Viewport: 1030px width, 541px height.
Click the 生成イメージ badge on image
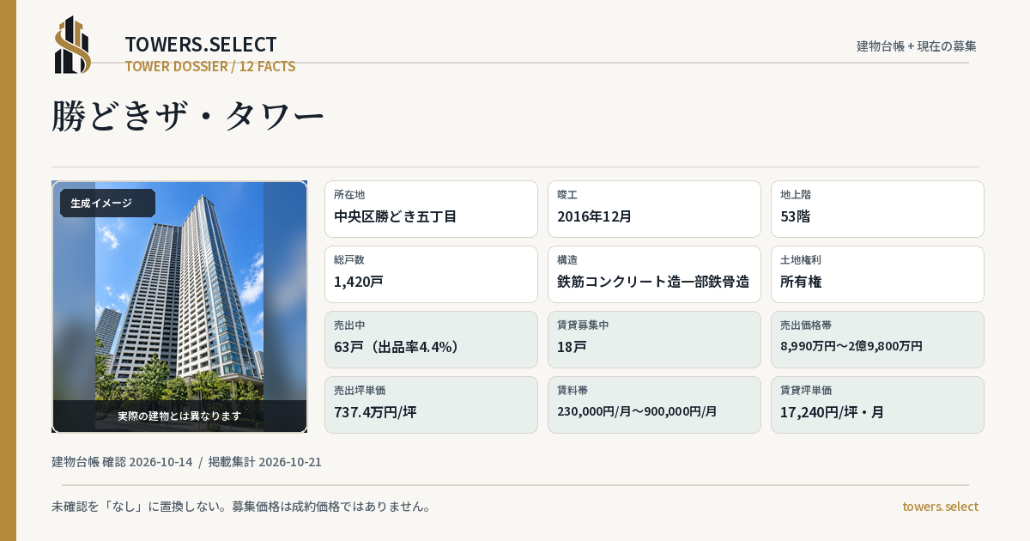[107, 204]
